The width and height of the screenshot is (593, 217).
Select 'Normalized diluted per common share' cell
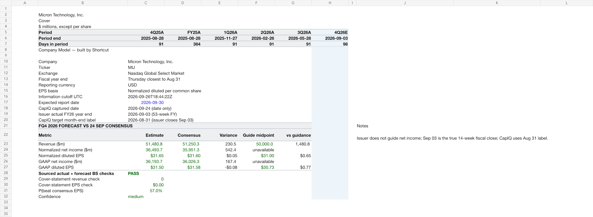tap(165, 91)
